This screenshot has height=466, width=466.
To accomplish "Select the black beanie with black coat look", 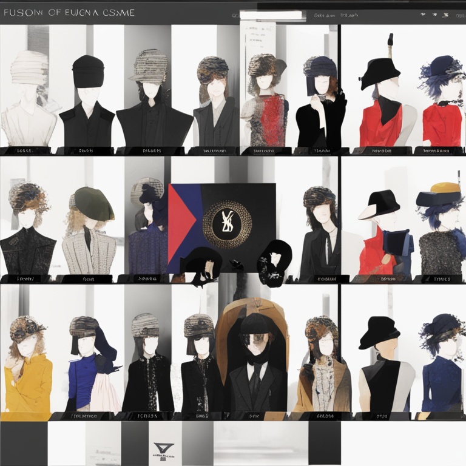I will coord(87,101).
